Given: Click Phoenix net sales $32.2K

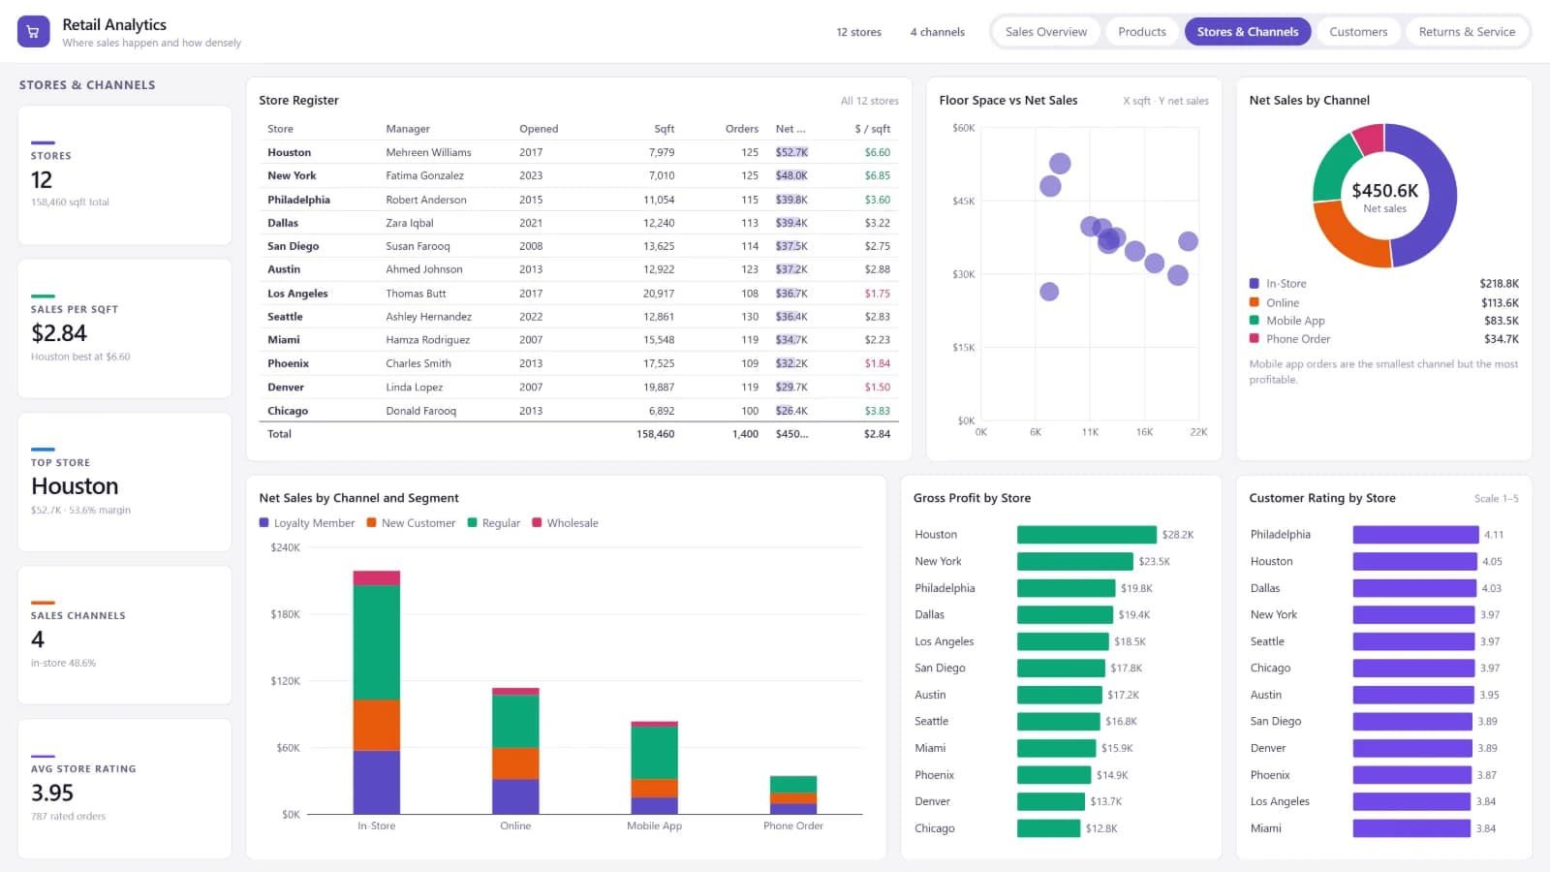Looking at the screenshot, I should [791, 363].
